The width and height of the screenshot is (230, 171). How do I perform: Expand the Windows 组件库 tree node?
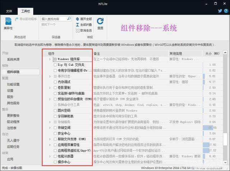pyautogui.click(x=50, y=59)
